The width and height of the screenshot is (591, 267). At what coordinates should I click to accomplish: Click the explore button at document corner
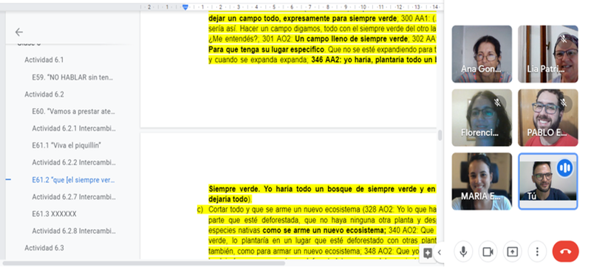(428, 253)
